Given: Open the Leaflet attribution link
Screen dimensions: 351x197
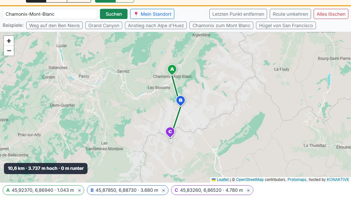Looking at the screenshot, I should (x=223, y=180).
